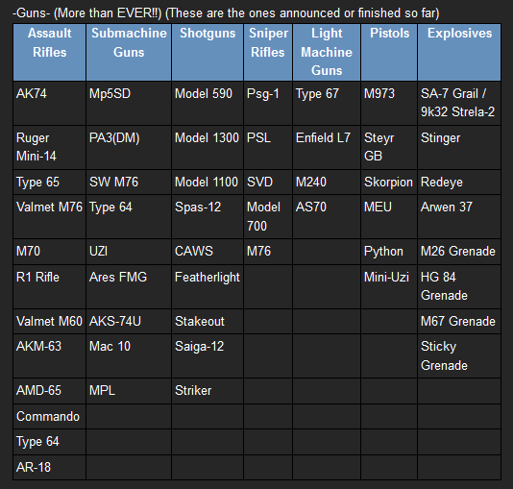Select the Pistols column header

pyautogui.click(x=389, y=52)
